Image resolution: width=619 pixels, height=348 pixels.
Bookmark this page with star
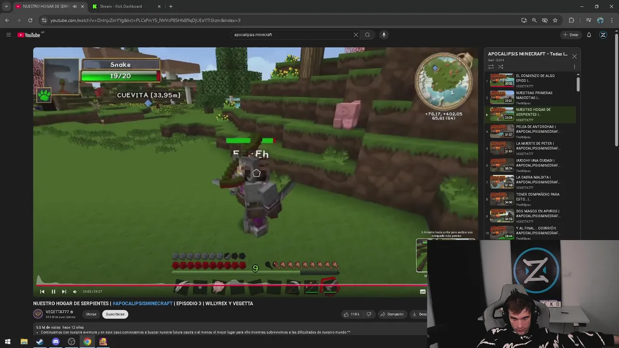point(555,20)
